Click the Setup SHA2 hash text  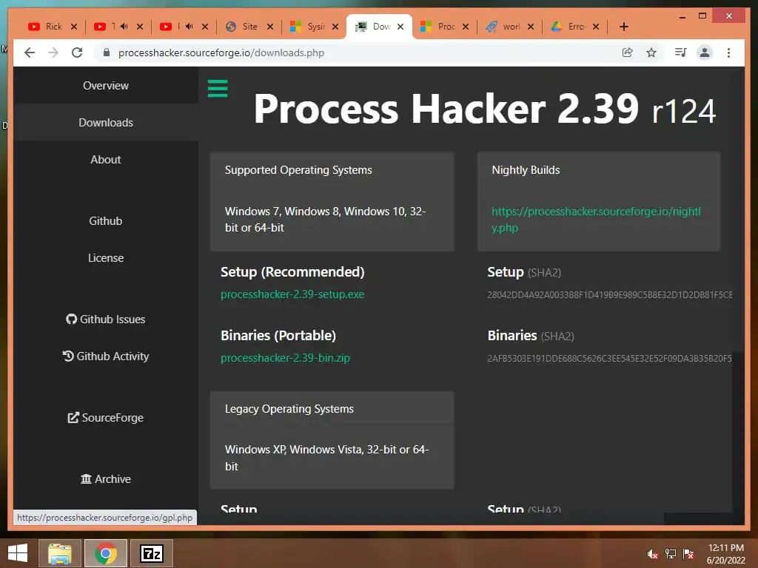click(x=610, y=294)
